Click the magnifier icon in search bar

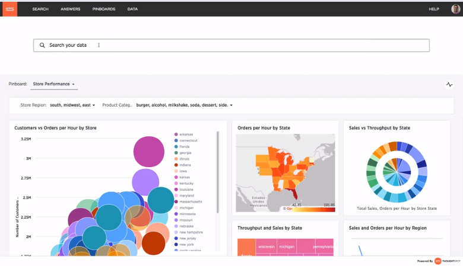[x=42, y=45]
